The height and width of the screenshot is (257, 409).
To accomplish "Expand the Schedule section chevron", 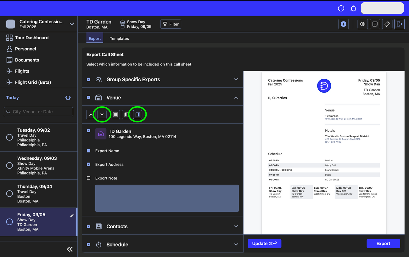I will (x=236, y=244).
